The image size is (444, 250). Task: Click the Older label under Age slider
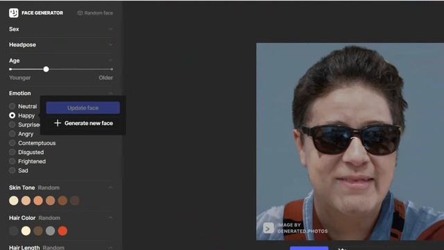pyautogui.click(x=105, y=78)
